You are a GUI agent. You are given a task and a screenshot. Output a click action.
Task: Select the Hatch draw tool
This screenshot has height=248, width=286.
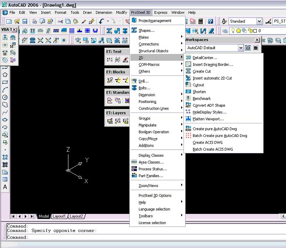[5, 157]
